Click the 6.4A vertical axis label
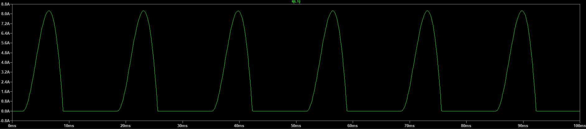The height and width of the screenshot is (129, 586). pos(6,33)
